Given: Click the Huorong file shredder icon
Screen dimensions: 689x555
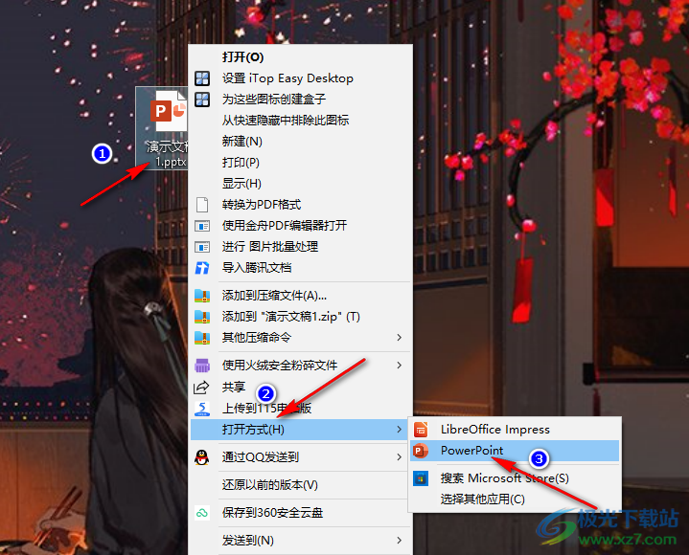Looking at the screenshot, I should 202,366.
